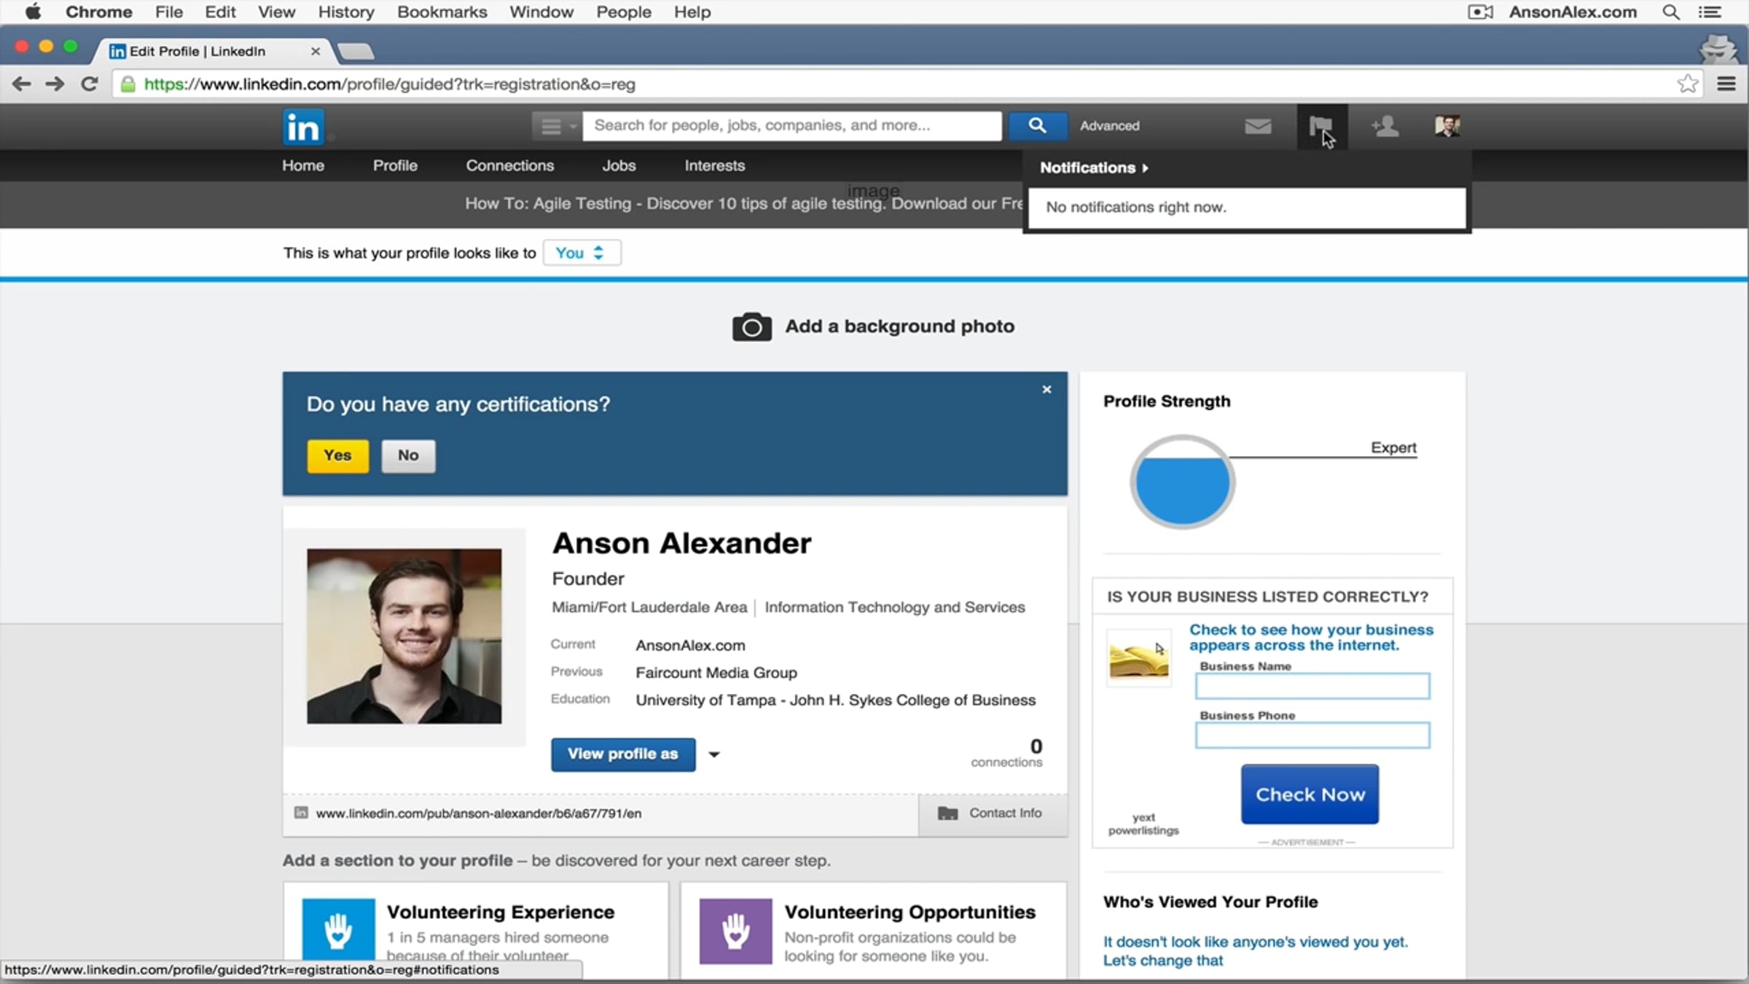Open Chrome's Bookmarks menu

point(442,12)
